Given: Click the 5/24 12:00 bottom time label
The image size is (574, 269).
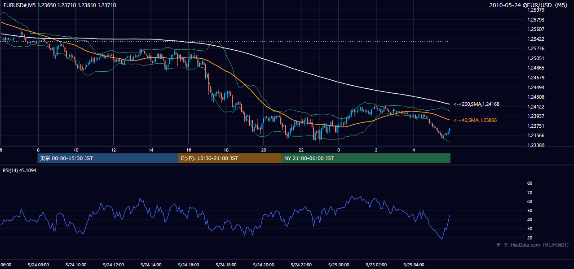Looking at the screenshot, I should [114, 265].
